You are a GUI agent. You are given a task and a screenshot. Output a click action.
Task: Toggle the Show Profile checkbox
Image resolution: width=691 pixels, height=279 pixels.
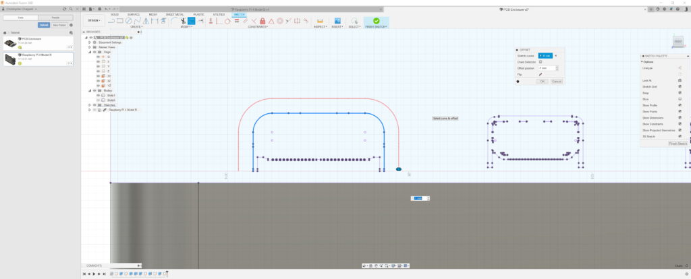coord(680,105)
